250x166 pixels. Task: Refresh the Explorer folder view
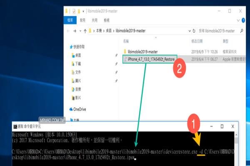[194, 31]
